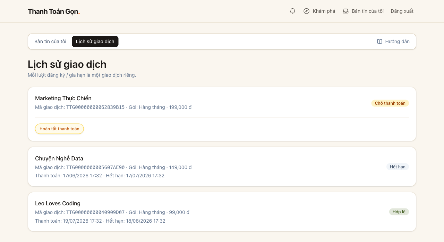Click the book icon beside Hướng dẫn

[379, 41]
